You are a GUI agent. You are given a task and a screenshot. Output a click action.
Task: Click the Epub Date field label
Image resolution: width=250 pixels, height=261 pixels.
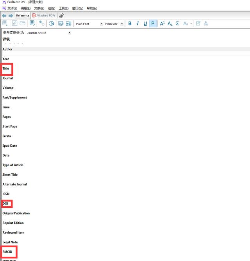(10, 146)
